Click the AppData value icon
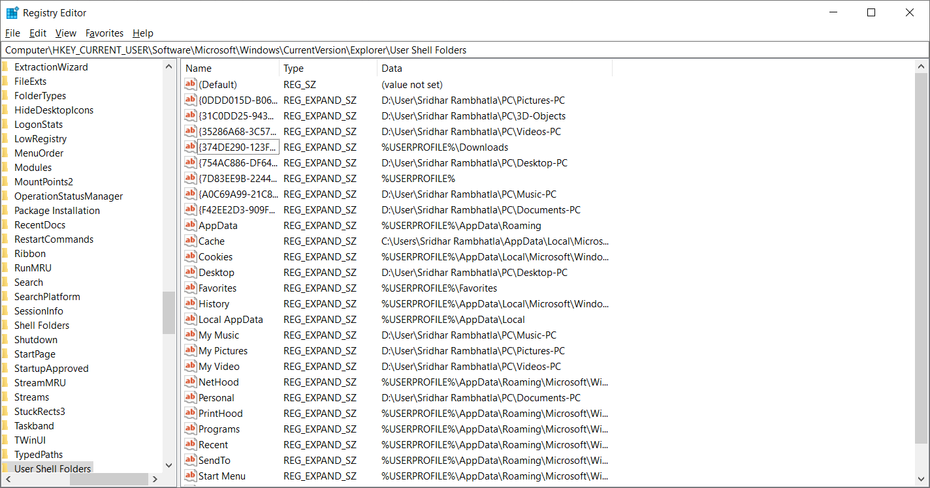930x488 pixels. pyautogui.click(x=190, y=225)
